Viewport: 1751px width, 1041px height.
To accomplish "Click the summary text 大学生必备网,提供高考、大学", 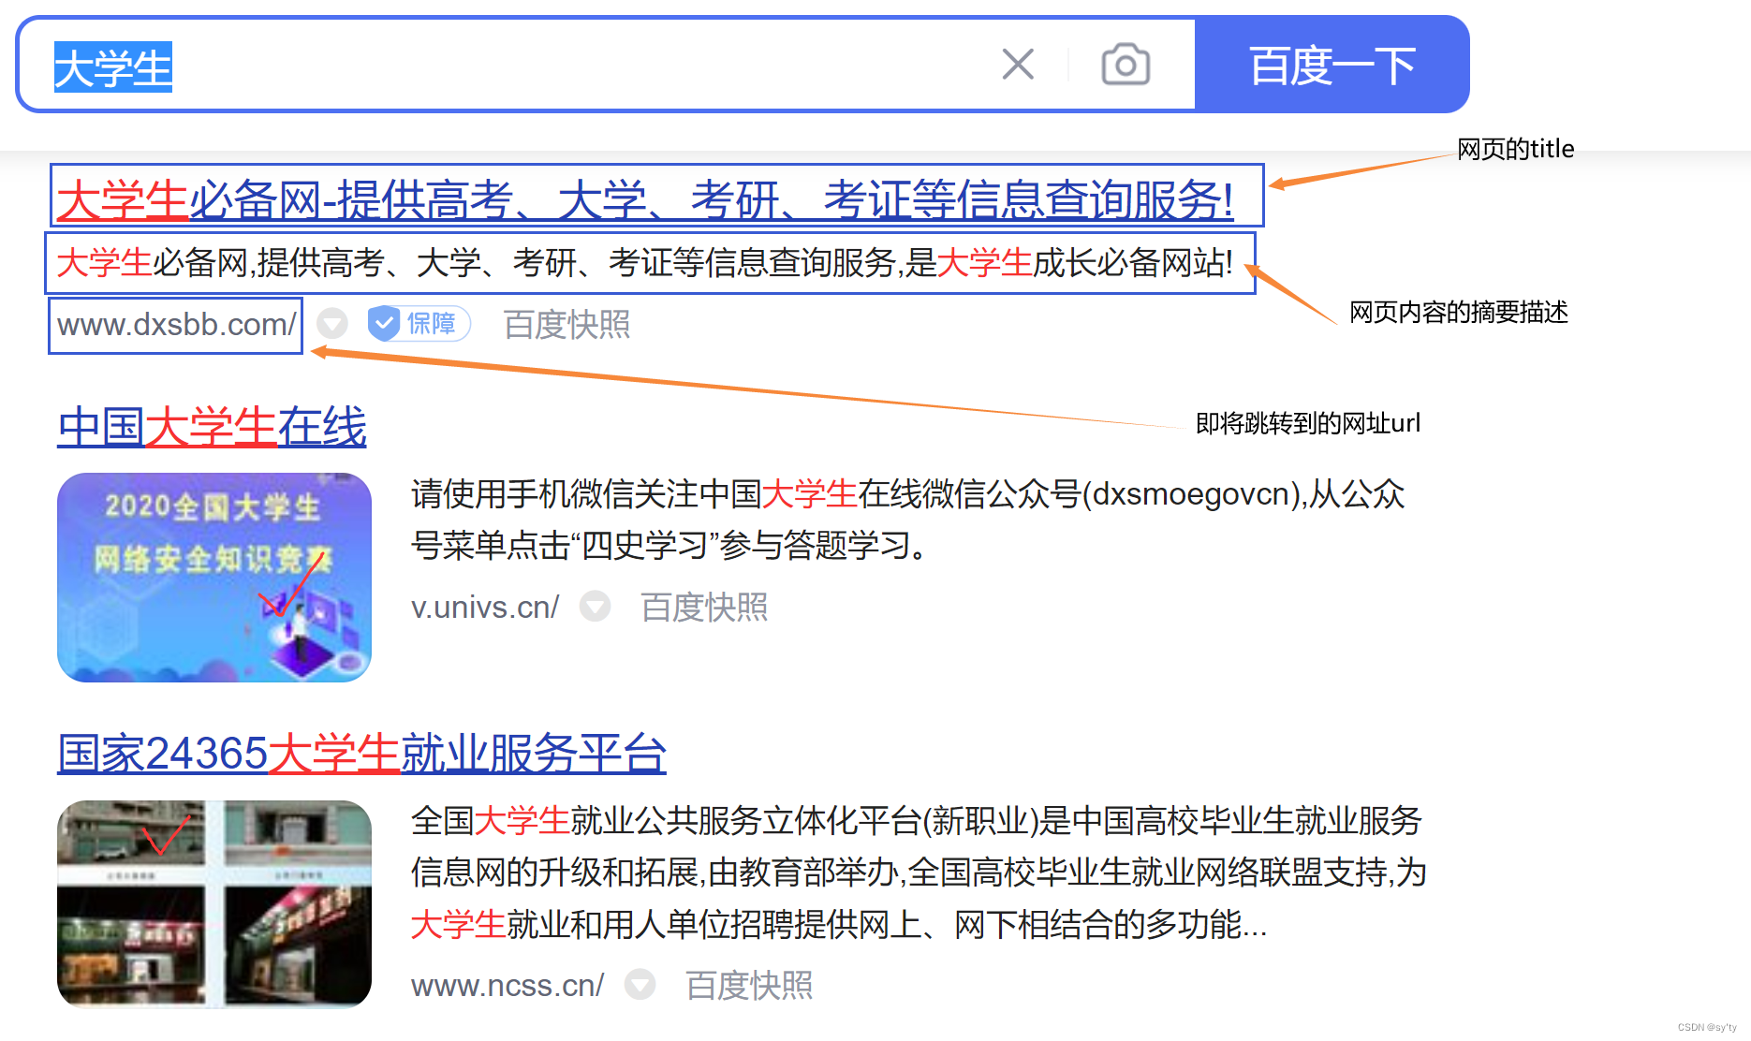I will point(645,263).
